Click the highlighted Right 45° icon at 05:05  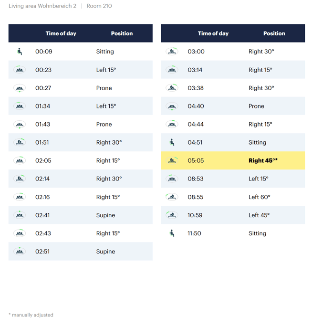tap(172, 160)
